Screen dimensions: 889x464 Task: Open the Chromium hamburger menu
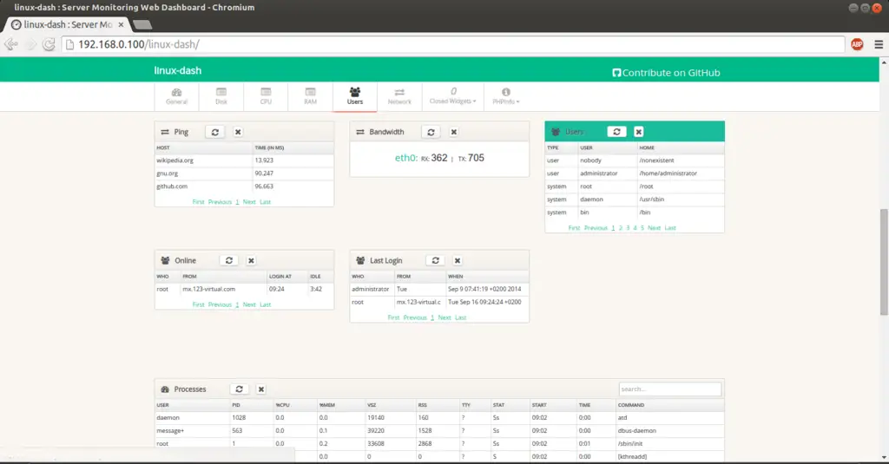tap(879, 44)
